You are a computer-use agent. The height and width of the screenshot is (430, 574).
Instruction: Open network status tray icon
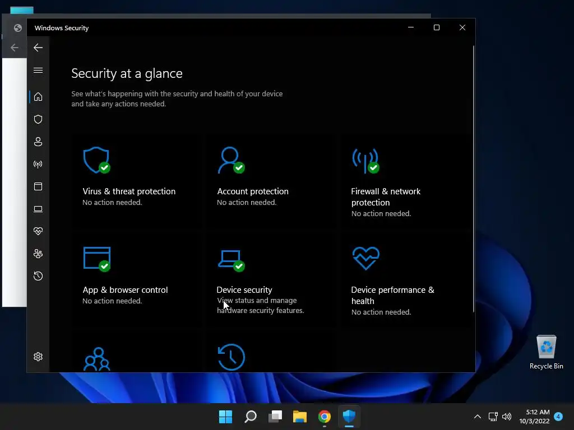pos(493,417)
